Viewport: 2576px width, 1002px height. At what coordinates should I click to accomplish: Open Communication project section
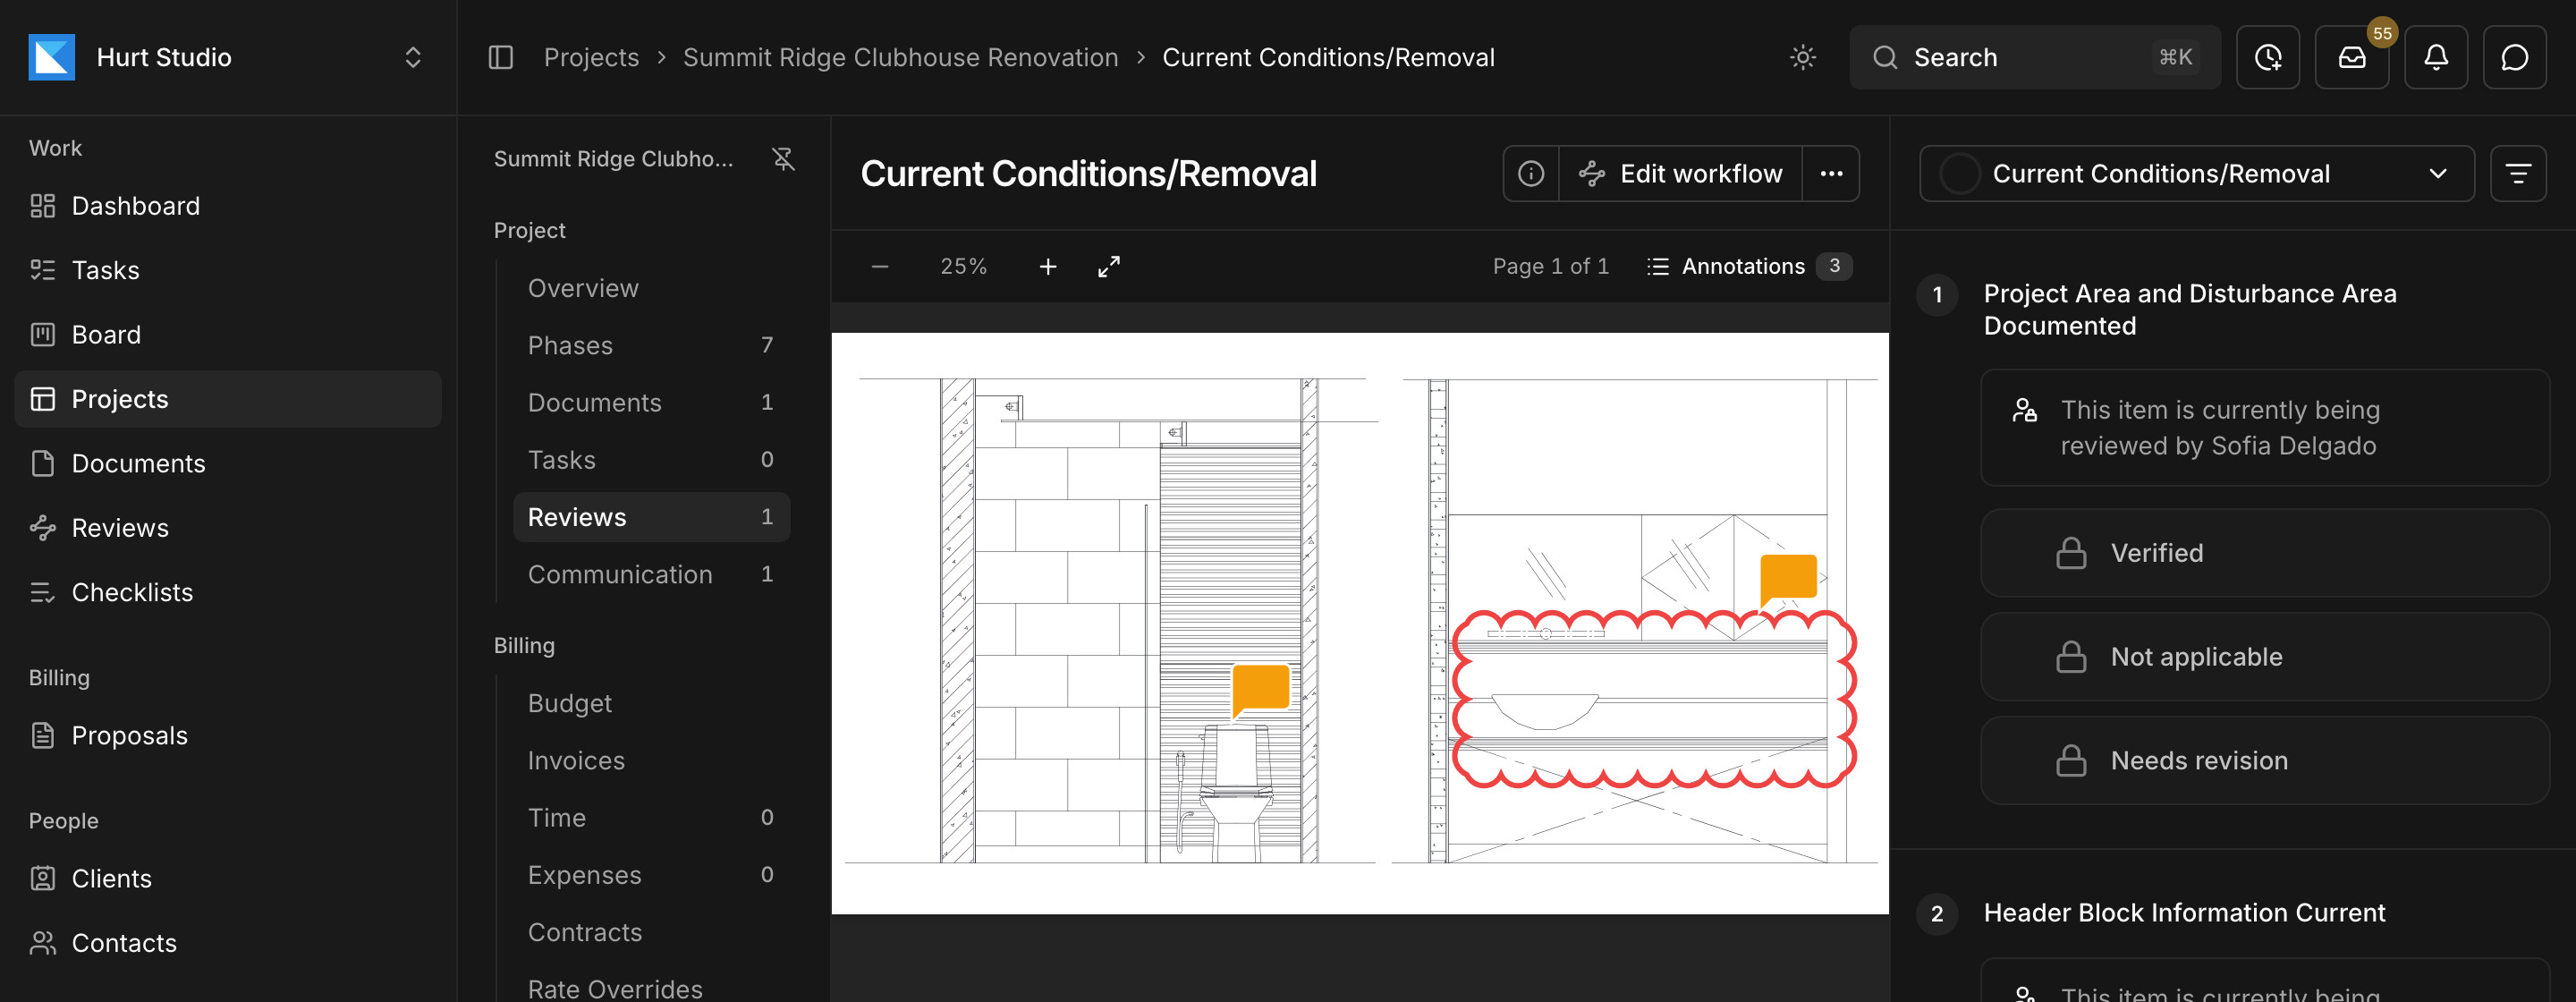pyautogui.click(x=651, y=574)
